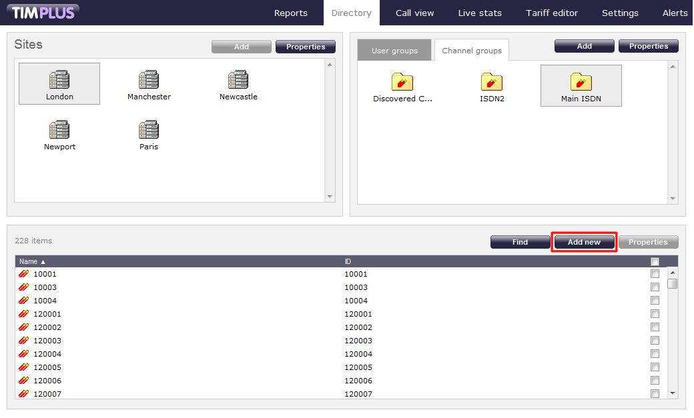Switch to the User groups tab
The image size is (694, 418).
point(394,51)
